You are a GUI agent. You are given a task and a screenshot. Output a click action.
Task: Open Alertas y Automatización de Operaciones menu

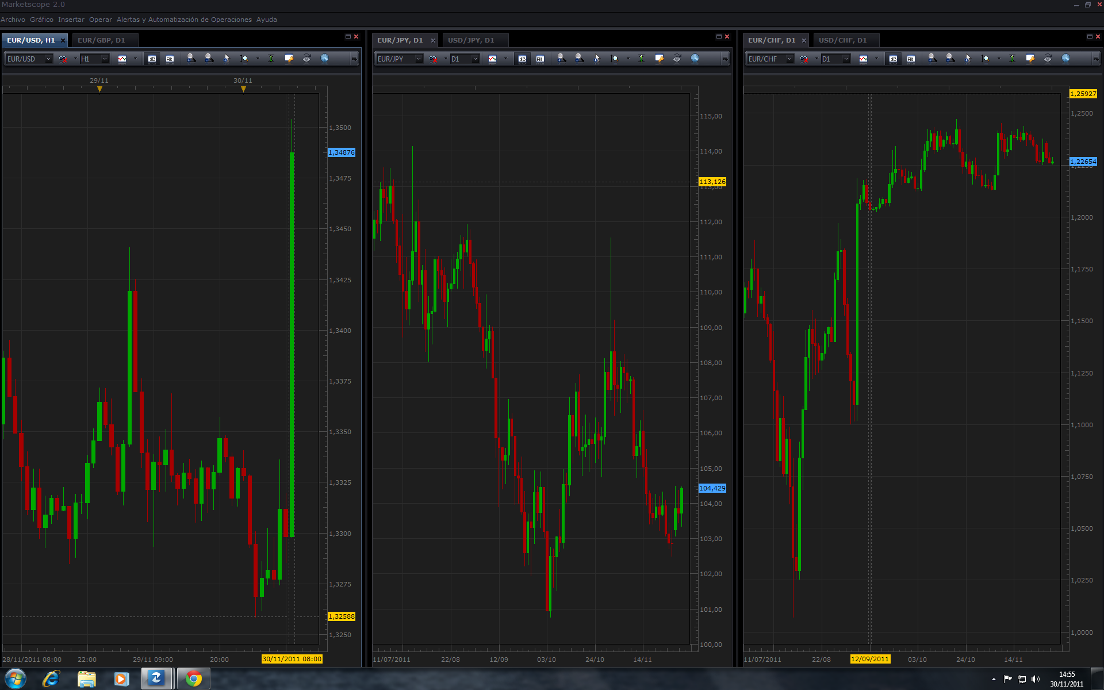coord(184,20)
